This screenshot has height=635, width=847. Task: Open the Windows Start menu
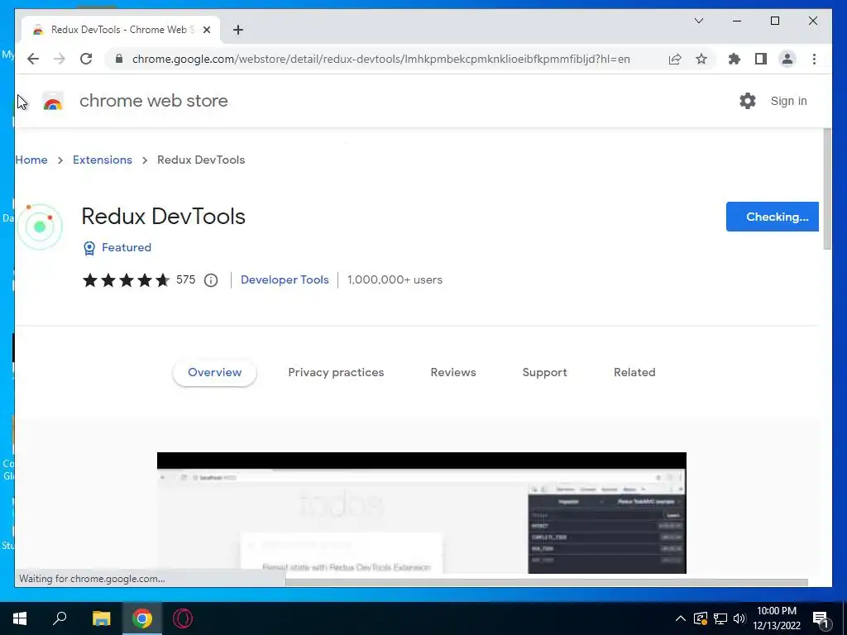pos(20,618)
